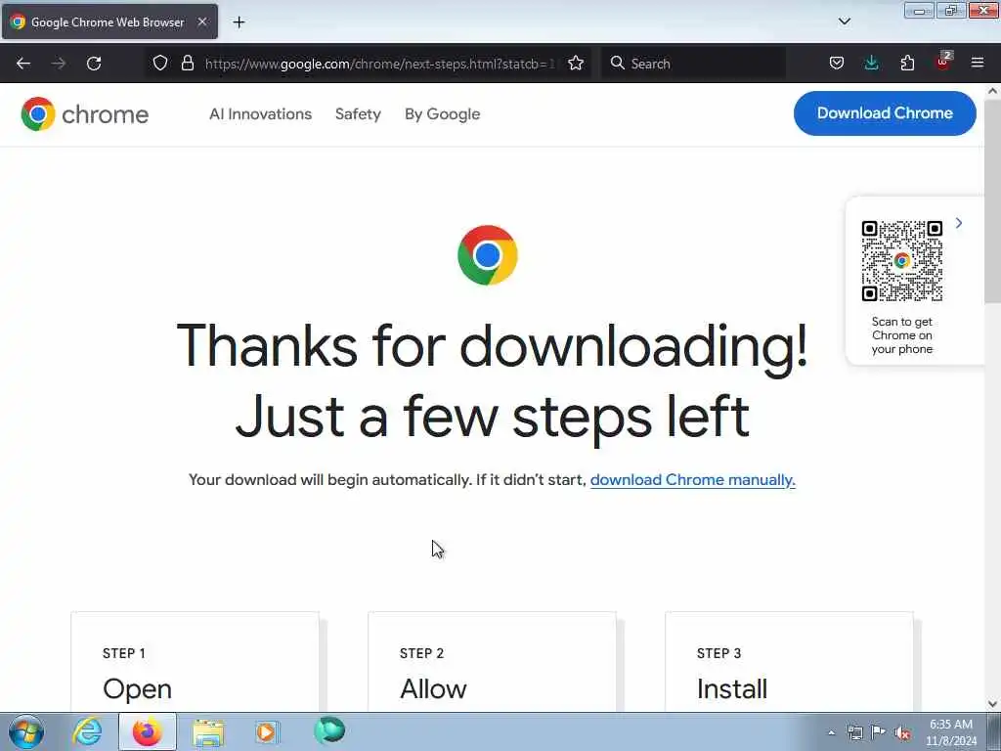Reload the page with the refresh icon
Image resolution: width=1001 pixels, height=751 pixels.
pyautogui.click(x=94, y=64)
